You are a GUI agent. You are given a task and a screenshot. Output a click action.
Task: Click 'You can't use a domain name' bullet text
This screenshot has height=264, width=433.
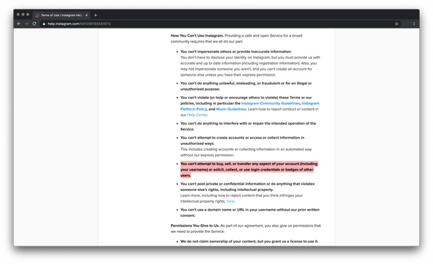[x=250, y=213]
